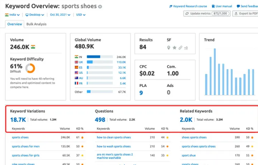
Task: Click the KD % column header under Questions
Action: point(164,129)
